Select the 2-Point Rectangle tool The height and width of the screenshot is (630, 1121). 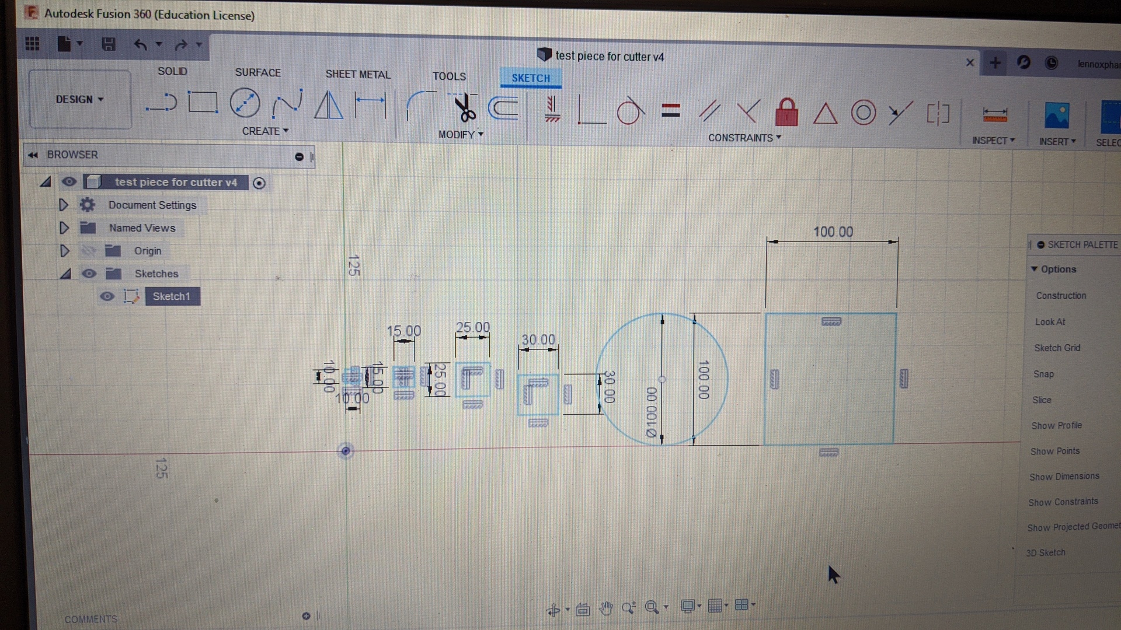(203, 103)
